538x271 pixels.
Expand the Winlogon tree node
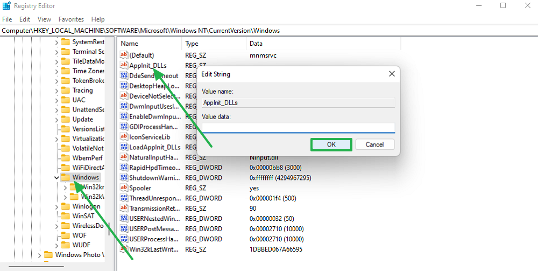(56, 206)
